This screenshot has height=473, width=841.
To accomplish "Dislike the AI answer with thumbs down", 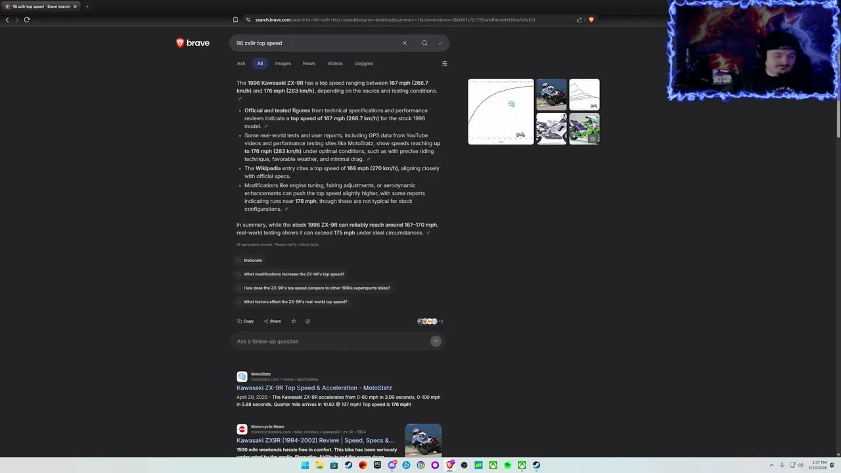I will 307,321.
